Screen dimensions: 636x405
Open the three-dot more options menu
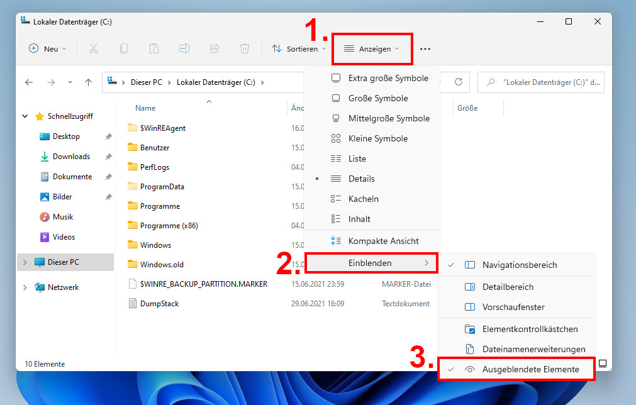[425, 49]
